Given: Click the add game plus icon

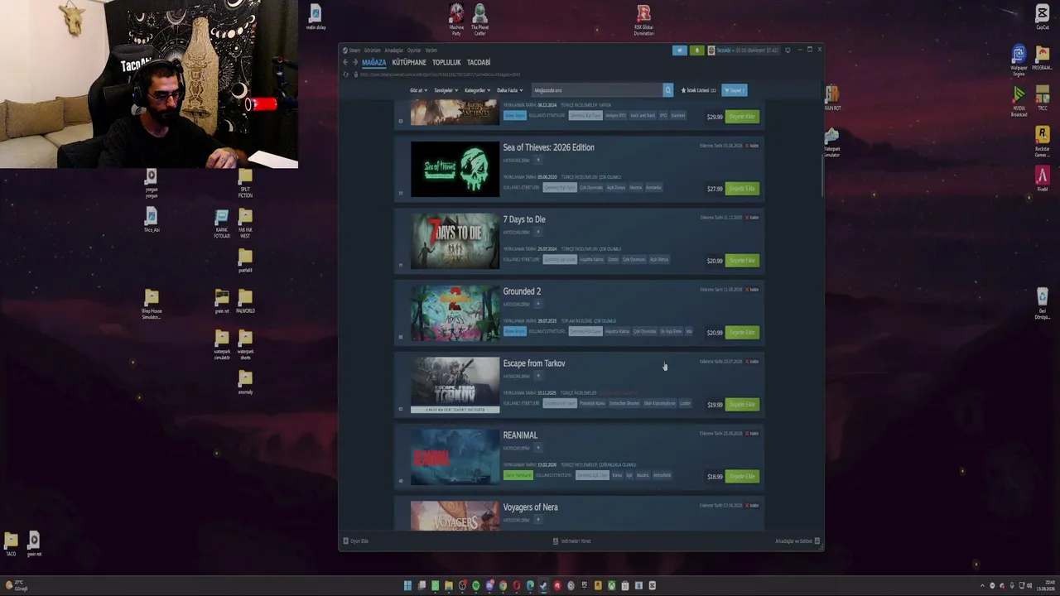Looking at the screenshot, I should (x=346, y=541).
